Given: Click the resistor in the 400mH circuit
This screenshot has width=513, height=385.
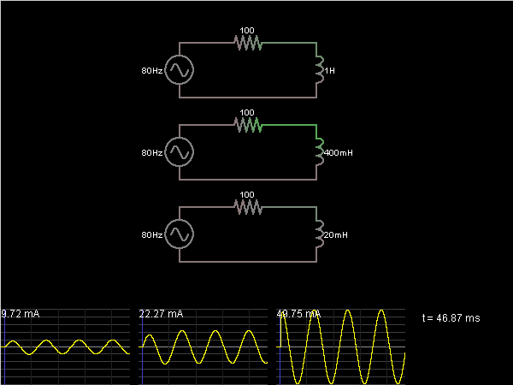Looking at the screenshot, I should 248,125.
